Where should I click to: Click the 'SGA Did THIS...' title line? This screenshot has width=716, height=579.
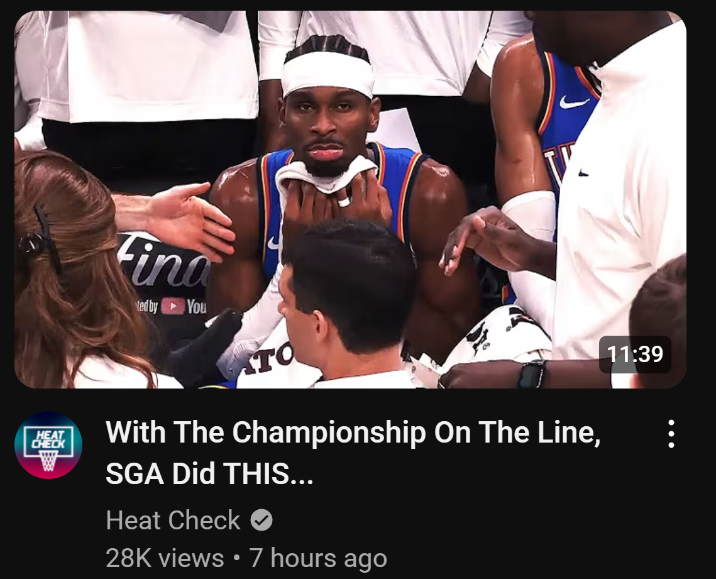click(x=209, y=473)
